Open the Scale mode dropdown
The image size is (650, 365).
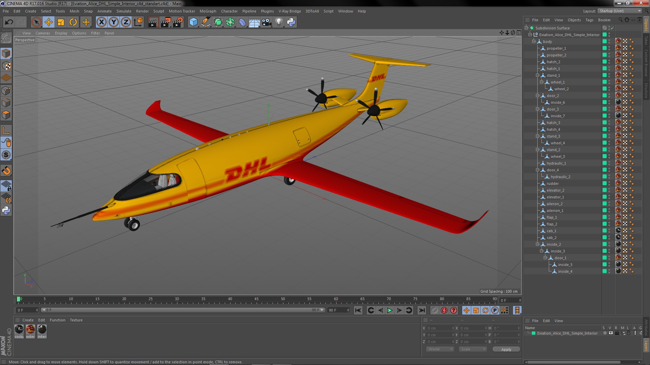(x=473, y=349)
